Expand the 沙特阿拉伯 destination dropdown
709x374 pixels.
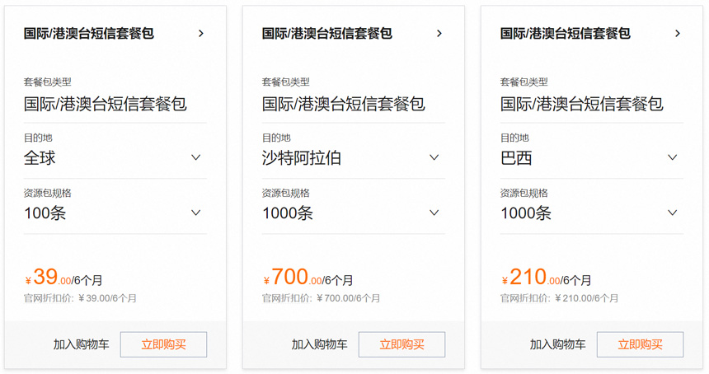(434, 157)
